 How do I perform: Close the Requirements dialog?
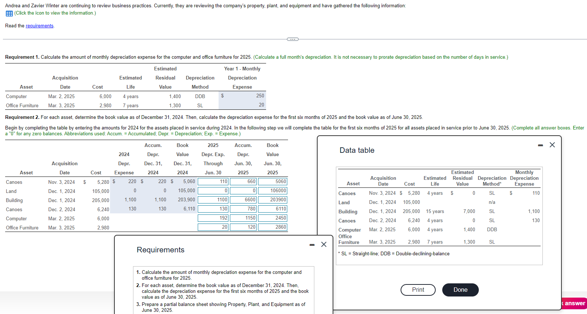pyautogui.click(x=324, y=244)
